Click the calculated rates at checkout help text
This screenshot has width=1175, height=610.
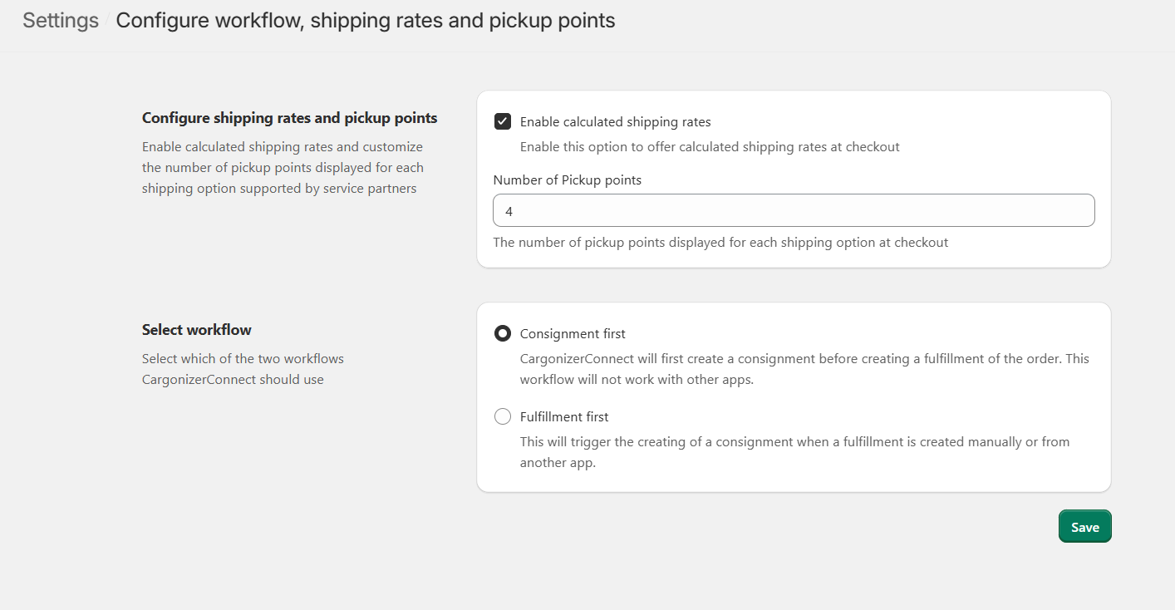(710, 147)
